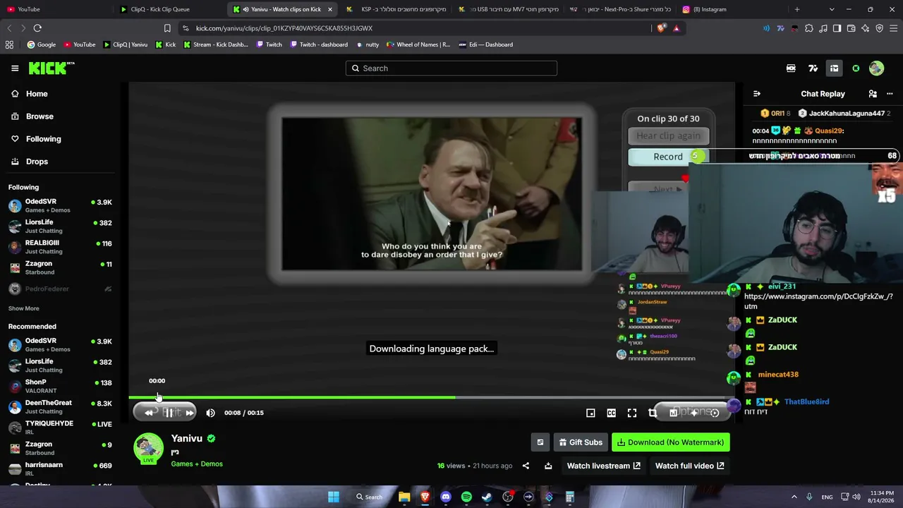Viewport: 903px width, 508px height.
Task: Toggle mini player mode
Action: pyautogui.click(x=590, y=413)
